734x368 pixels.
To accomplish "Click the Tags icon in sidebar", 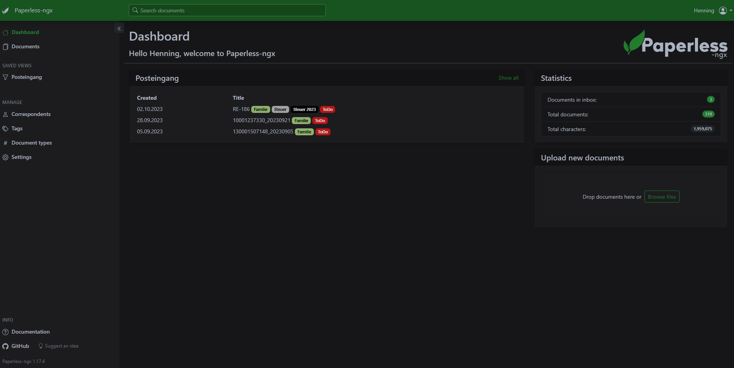I will tap(5, 129).
